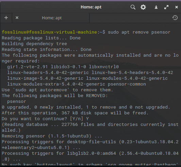Click the 'Do you want to continue? [Y/n] Y' line
Viewport: 181px width, 167px height.
(45, 119)
